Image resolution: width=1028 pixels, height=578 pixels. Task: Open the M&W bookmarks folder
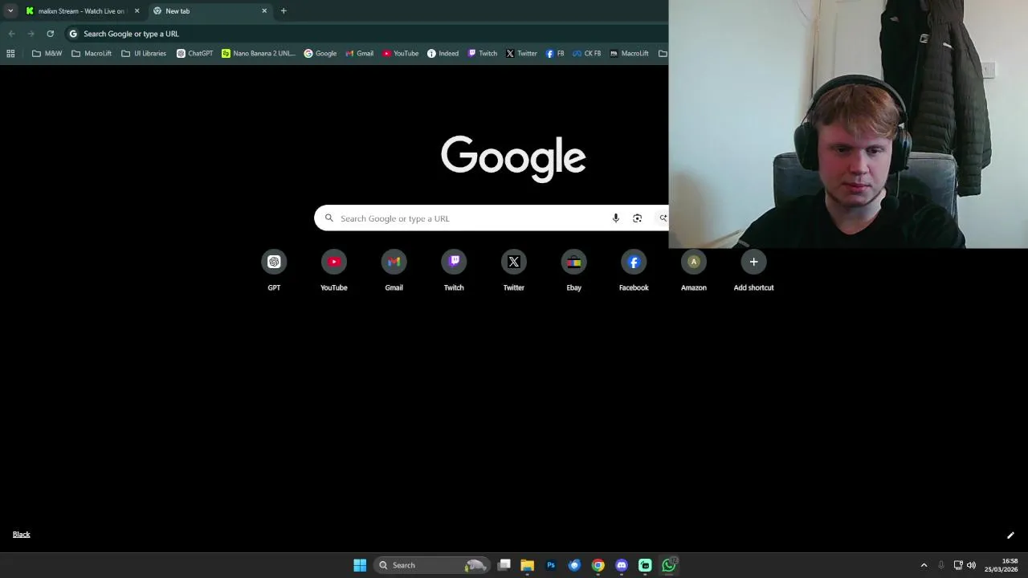(47, 54)
